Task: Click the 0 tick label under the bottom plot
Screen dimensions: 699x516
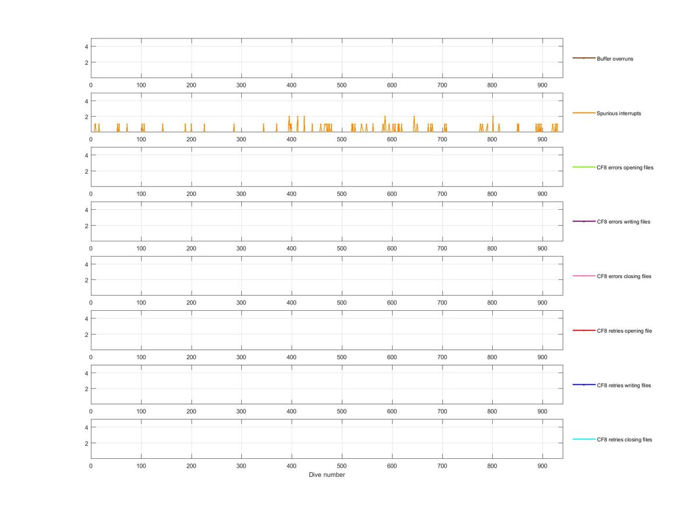Action: coord(91,466)
